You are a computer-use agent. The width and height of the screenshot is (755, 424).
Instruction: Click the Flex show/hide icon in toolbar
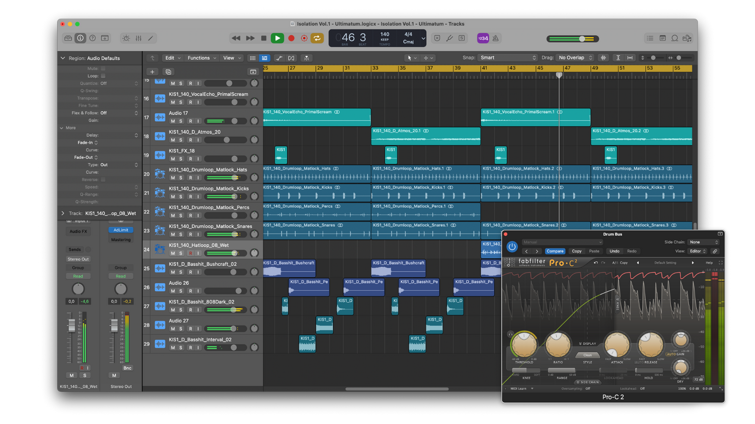click(291, 58)
